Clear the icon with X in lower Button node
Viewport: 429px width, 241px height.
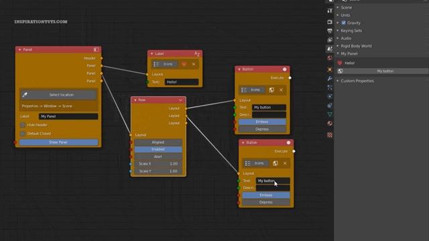285,163
